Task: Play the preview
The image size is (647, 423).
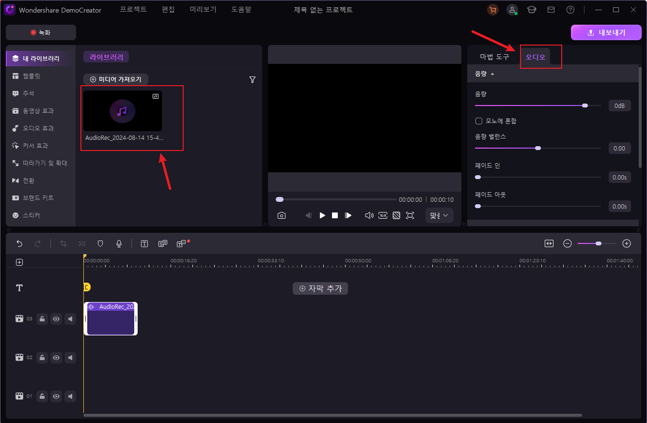Action: (322, 215)
